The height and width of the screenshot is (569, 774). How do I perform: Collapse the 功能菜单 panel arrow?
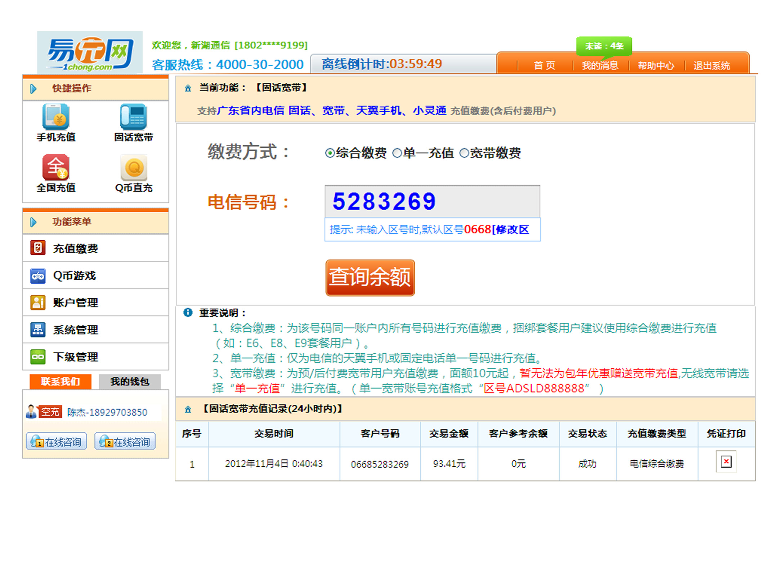tap(33, 222)
